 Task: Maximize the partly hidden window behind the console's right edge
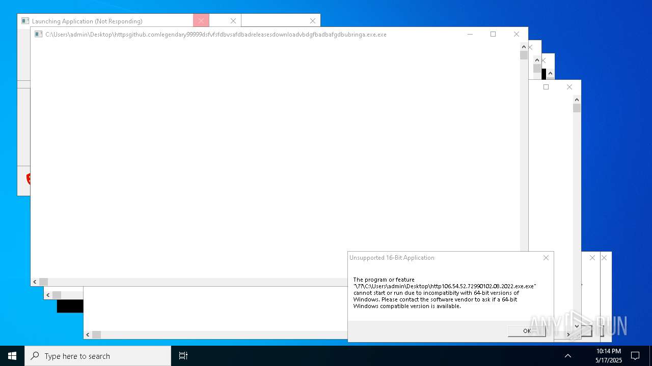click(x=546, y=87)
